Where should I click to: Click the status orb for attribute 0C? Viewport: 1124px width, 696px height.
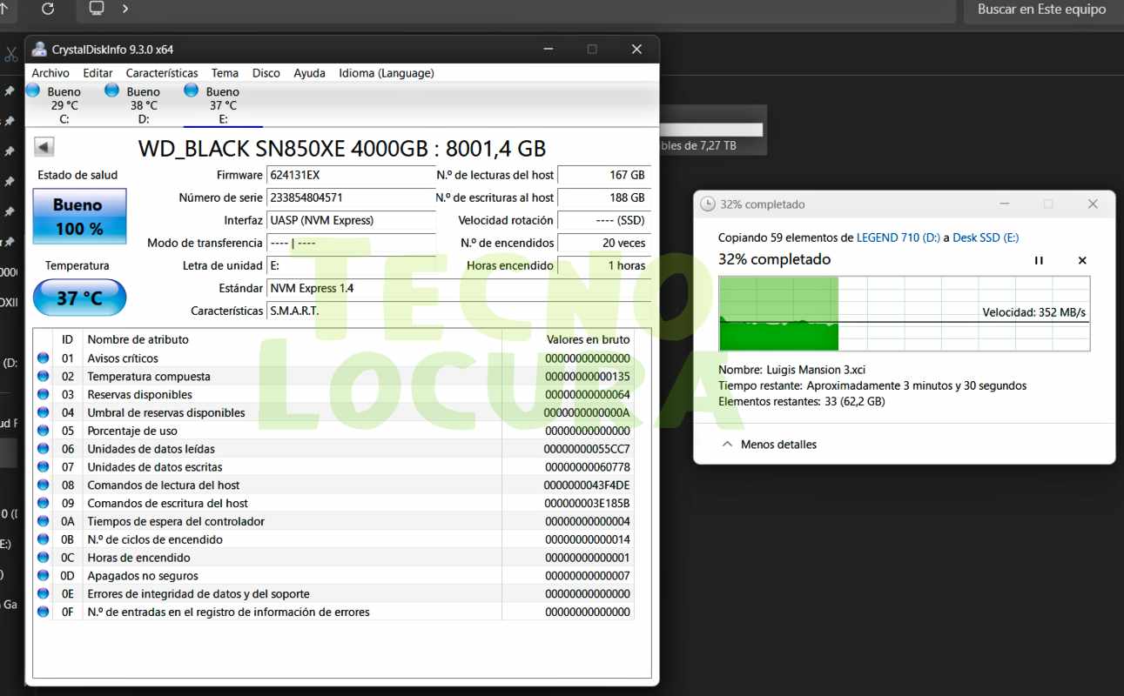pyautogui.click(x=43, y=558)
